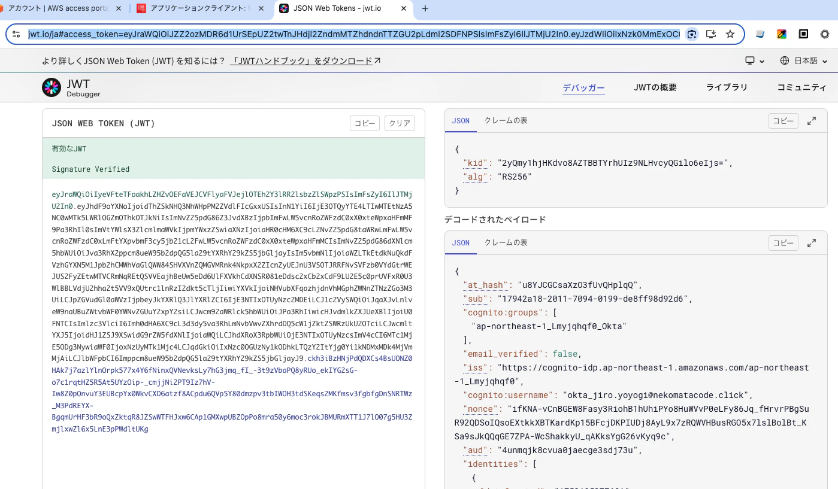Switch to the AWS access portal tab
The width and height of the screenshot is (838, 489).
pyautogui.click(x=58, y=8)
